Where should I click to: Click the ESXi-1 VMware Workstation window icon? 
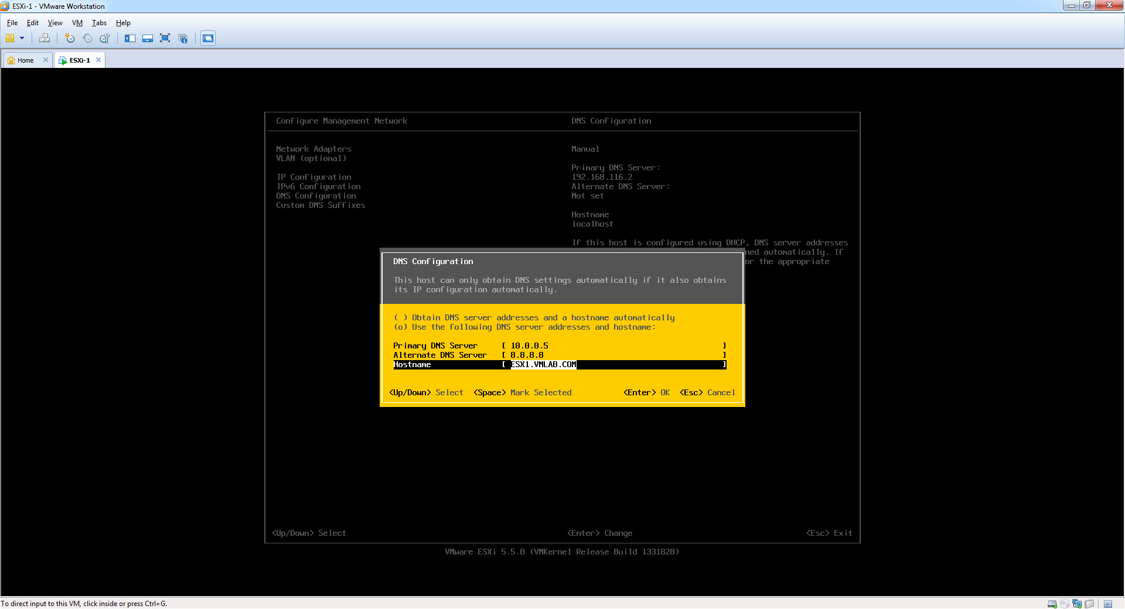pos(5,6)
